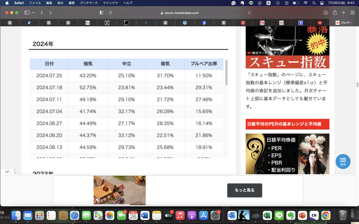The image size is (359, 224).
Task: Reload the page with the refresh icon
Action: tap(249, 13)
